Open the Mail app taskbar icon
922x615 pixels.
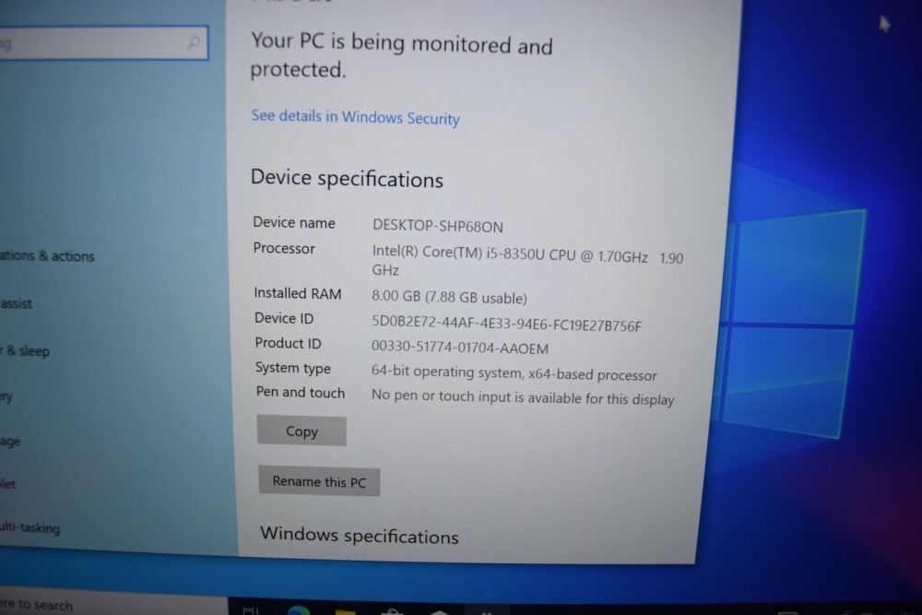point(439,612)
